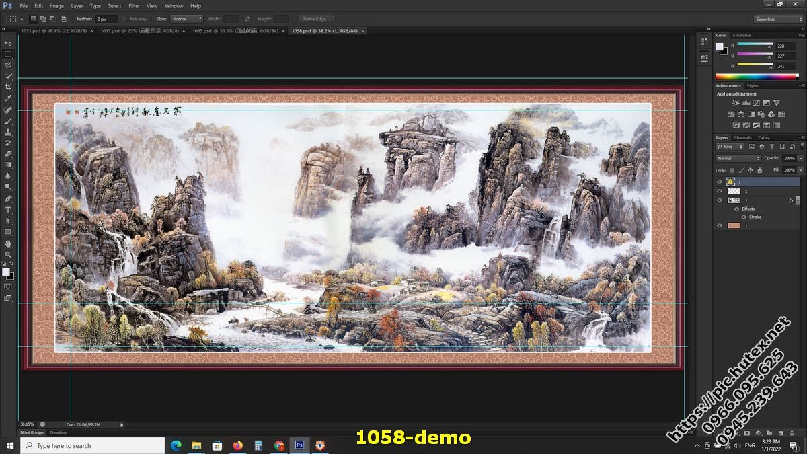Click Add to selection option icon

point(44,19)
